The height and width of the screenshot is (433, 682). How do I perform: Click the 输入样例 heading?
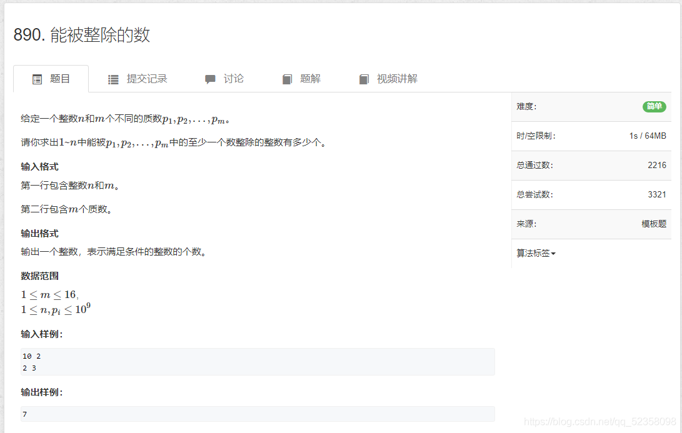click(42, 334)
